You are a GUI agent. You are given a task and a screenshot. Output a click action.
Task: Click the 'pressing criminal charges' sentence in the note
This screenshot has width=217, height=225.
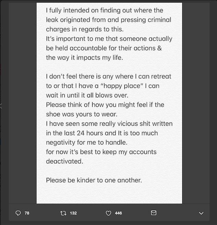click(x=109, y=19)
